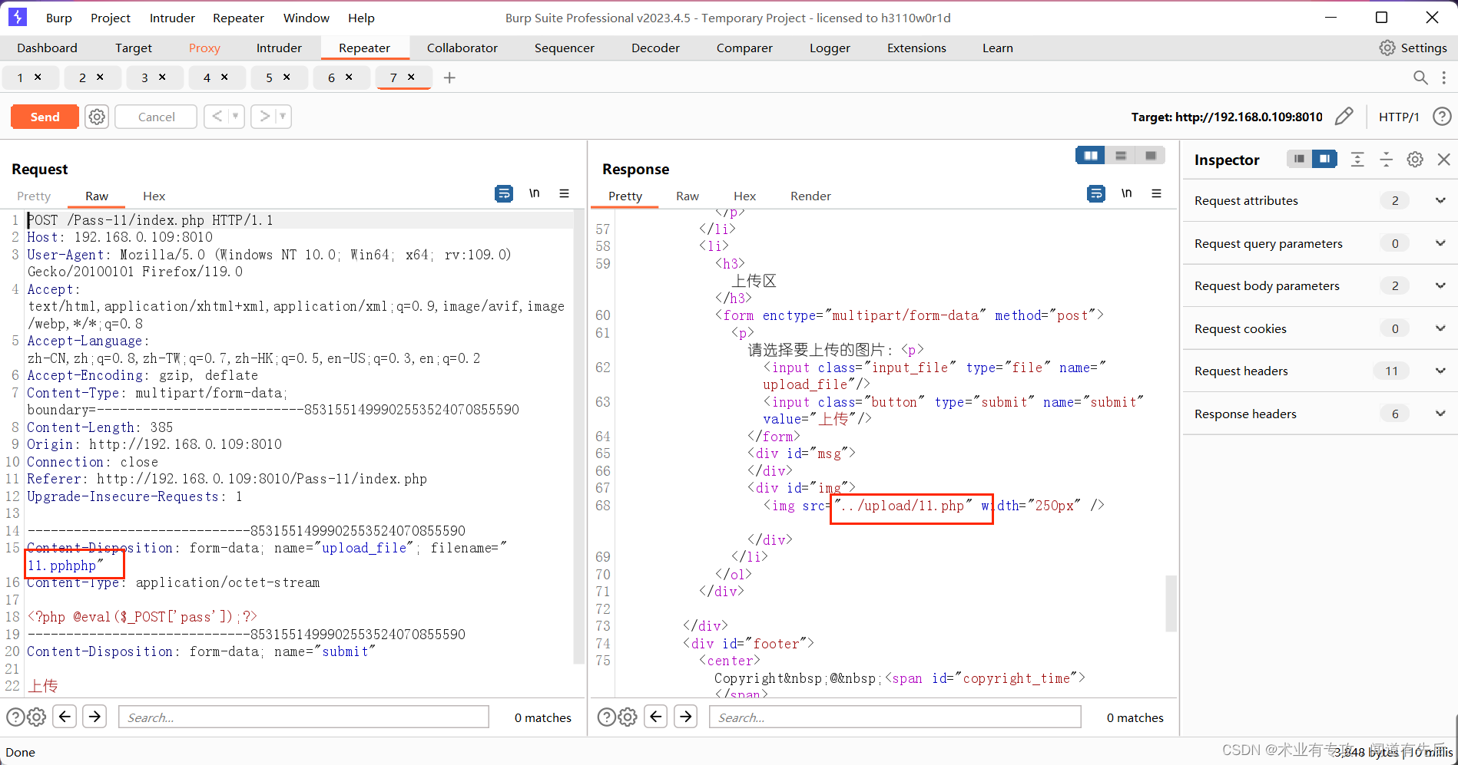The image size is (1458, 765).
Task: Go to previous Request search match
Action: tap(65, 717)
